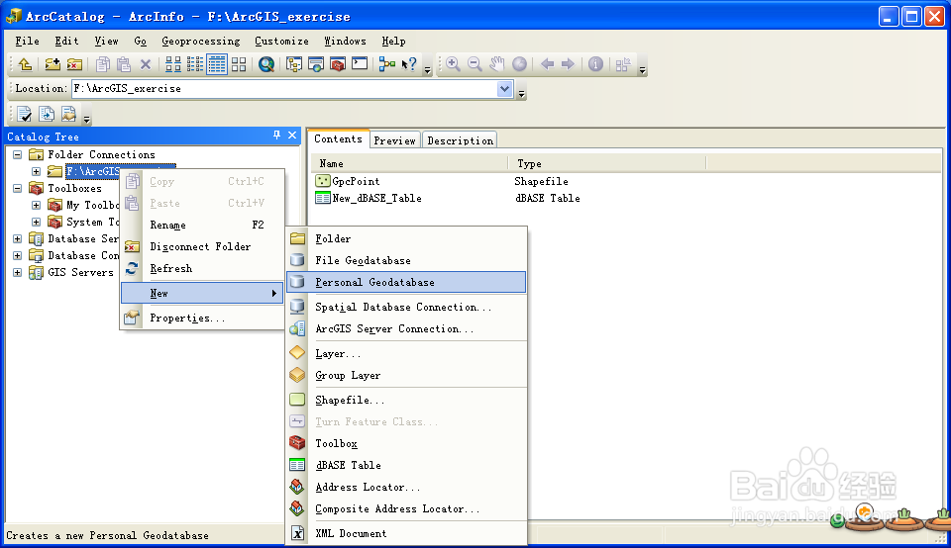Screen dimensions: 951x548
Task: Choose Group Layer in New submenu
Action: pyautogui.click(x=406, y=376)
